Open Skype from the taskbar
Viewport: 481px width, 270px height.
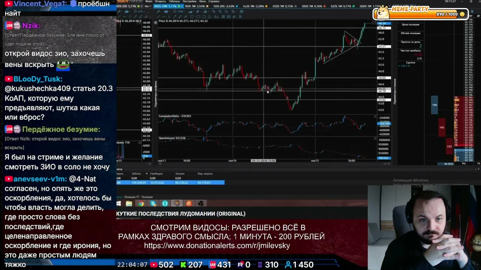pyautogui.click(x=153, y=203)
